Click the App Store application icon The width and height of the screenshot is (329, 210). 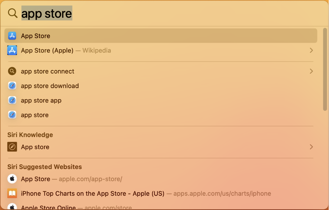[x=12, y=36]
